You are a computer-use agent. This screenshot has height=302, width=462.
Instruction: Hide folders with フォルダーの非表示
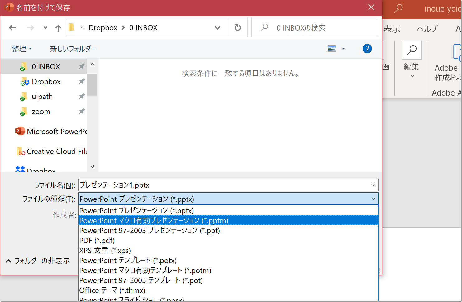38,261
